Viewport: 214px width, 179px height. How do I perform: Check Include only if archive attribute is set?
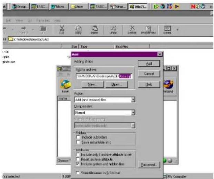coord(78,155)
